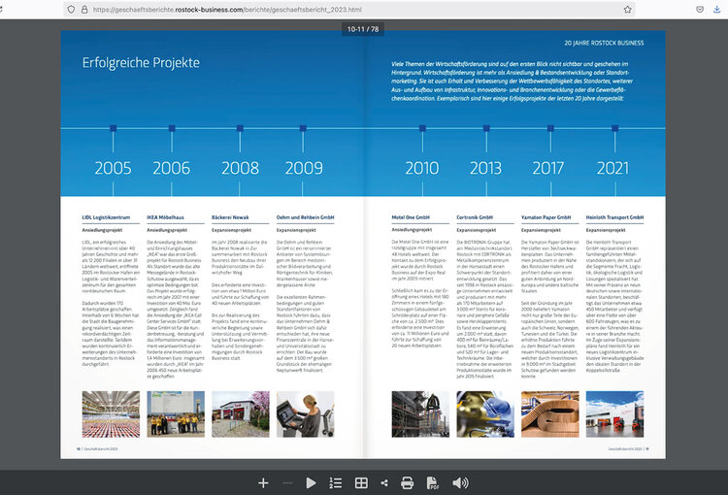The height and width of the screenshot is (495, 728).
Task: Click the italic intro paragraph on right page
Action: [x=513, y=82]
